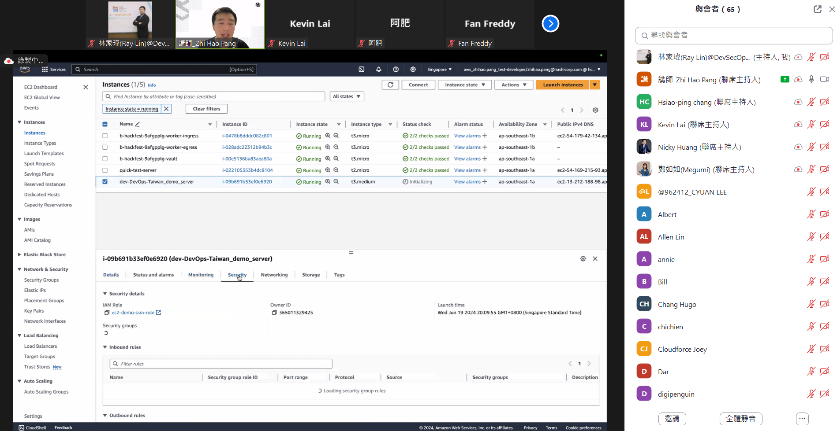This screenshot has width=837, height=431.
Task: Open the AWS help question mark icon
Action: [x=396, y=70]
